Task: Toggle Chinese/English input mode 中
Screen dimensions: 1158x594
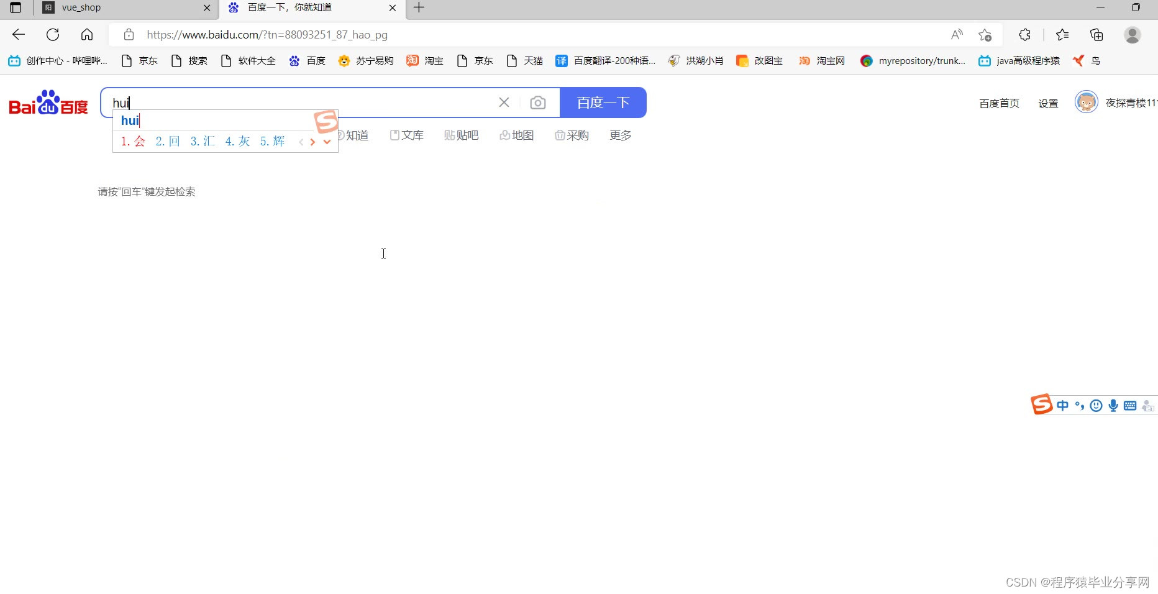Action: tap(1063, 406)
